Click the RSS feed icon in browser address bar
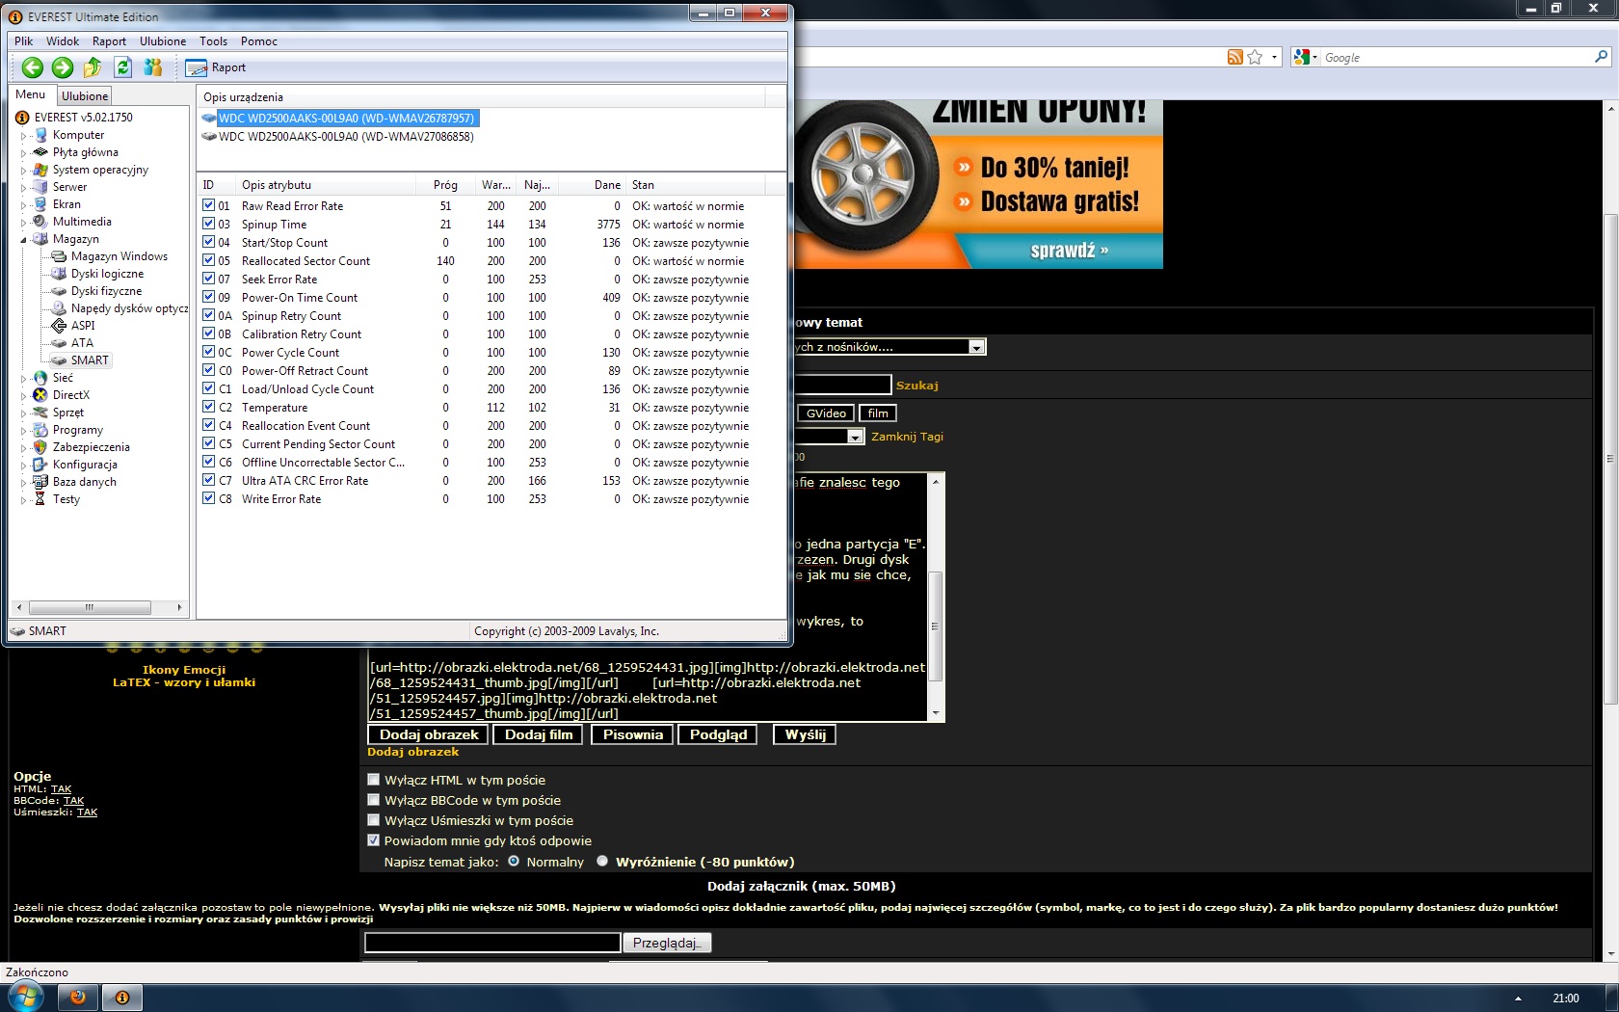 tap(1234, 58)
